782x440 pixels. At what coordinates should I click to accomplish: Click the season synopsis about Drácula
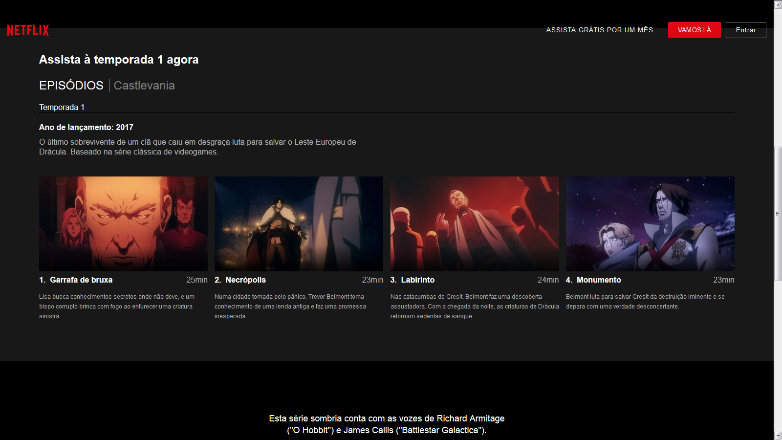pyautogui.click(x=197, y=147)
